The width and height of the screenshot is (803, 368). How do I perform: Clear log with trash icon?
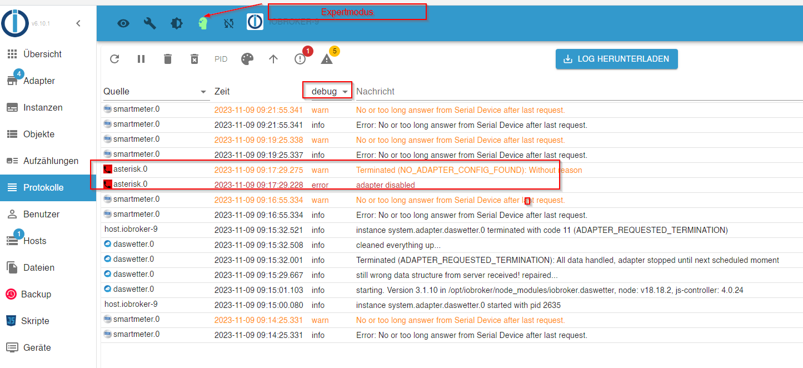[x=168, y=59]
